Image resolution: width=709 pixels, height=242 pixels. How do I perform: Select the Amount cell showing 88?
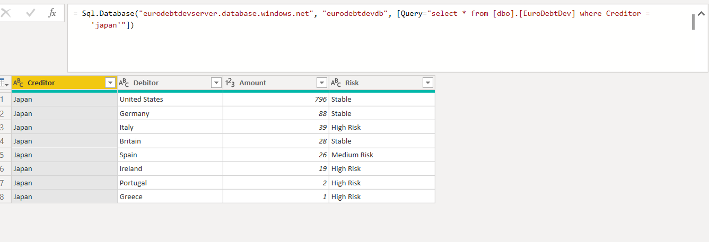(x=276, y=113)
